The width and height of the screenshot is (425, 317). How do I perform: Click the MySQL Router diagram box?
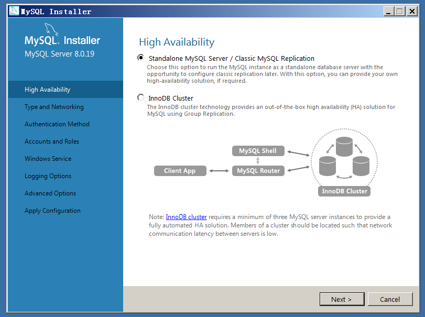click(258, 171)
